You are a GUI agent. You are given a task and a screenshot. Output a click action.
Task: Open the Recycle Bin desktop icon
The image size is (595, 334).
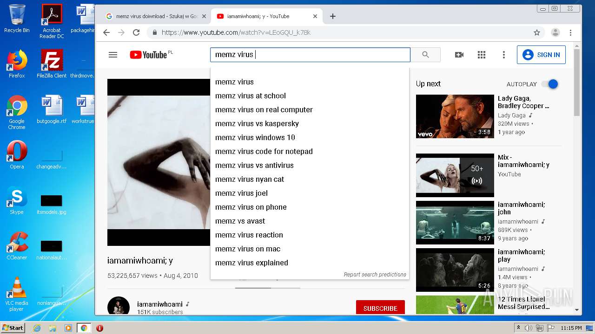coord(17,19)
